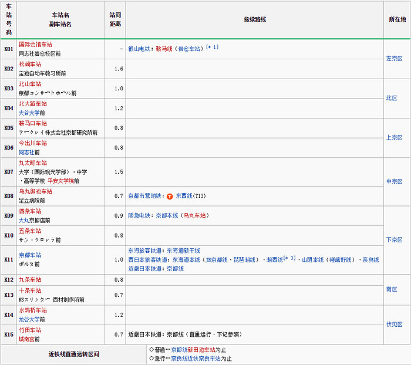Viewport: 411px width, 365px height.
Task: Open the 京都线 link in K11 row
Action: click(x=175, y=269)
